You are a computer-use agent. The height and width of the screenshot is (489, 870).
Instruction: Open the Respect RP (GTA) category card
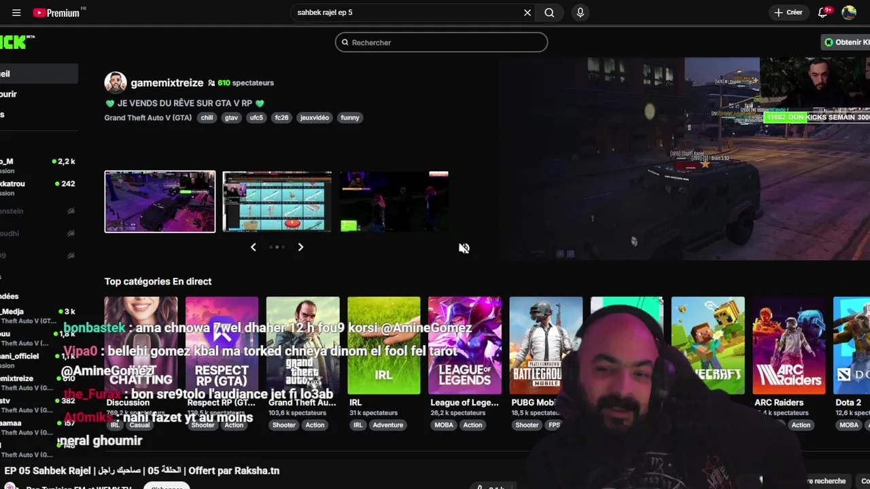(x=222, y=345)
